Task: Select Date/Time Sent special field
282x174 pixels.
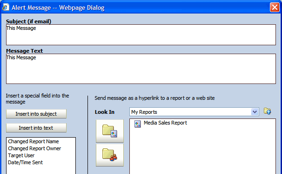Action: [25, 162]
